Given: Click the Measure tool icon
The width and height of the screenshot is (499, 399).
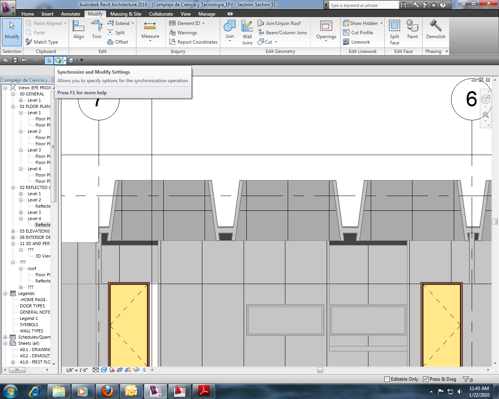Looking at the screenshot, I should tap(150, 26).
